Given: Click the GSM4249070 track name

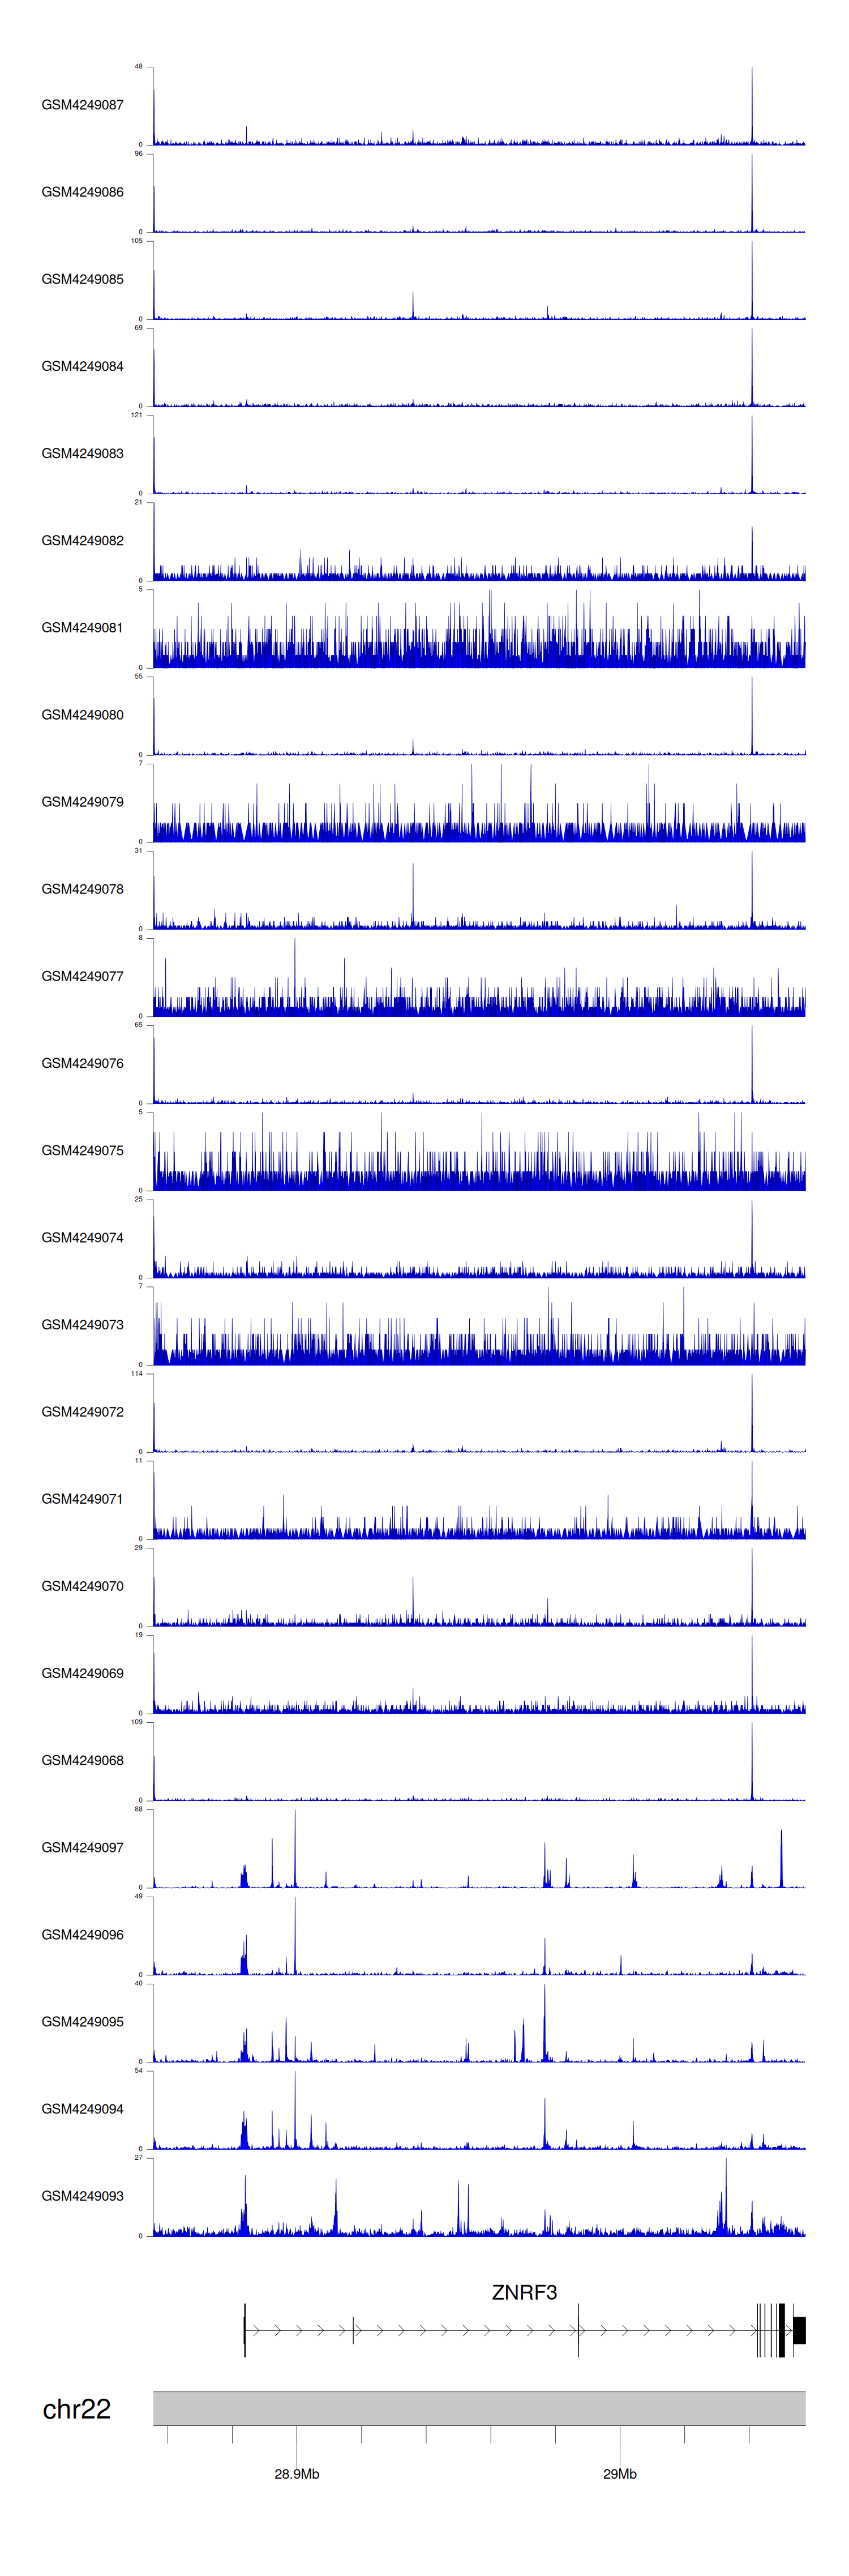Looking at the screenshot, I should (82, 1586).
